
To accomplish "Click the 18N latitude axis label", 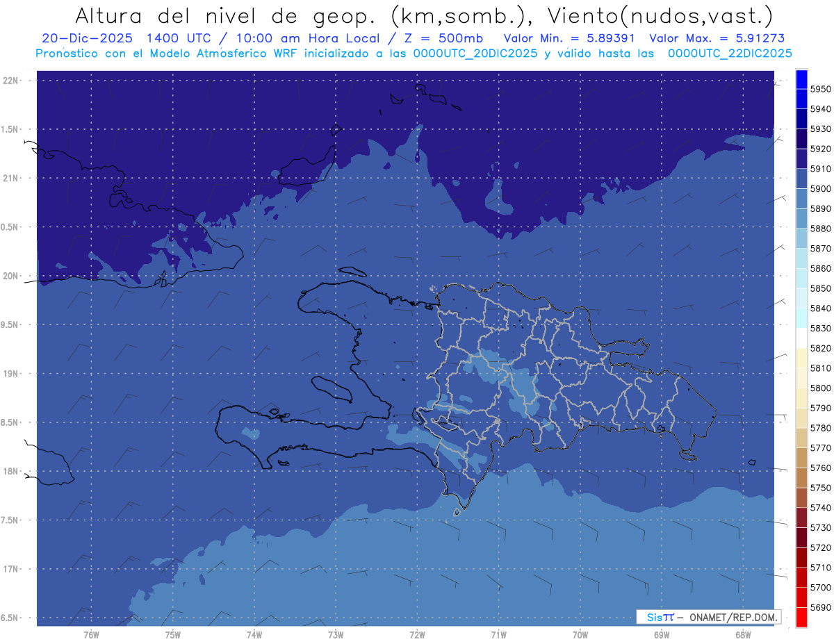I will [x=11, y=471].
